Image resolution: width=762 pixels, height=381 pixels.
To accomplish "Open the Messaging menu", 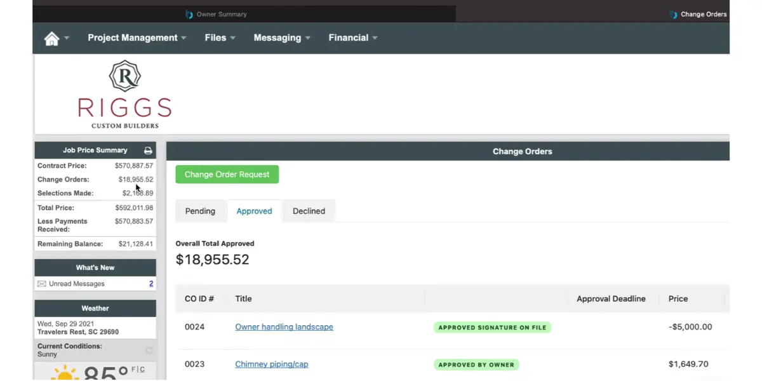I will pyautogui.click(x=282, y=38).
